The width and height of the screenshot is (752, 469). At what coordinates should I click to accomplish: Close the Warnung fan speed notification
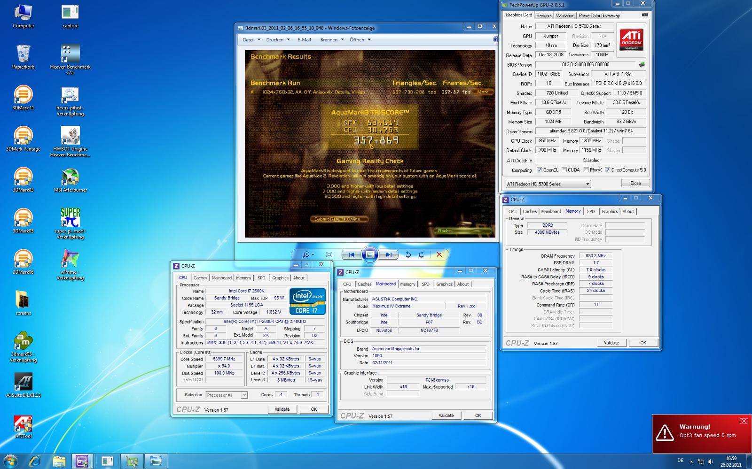pos(744,421)
